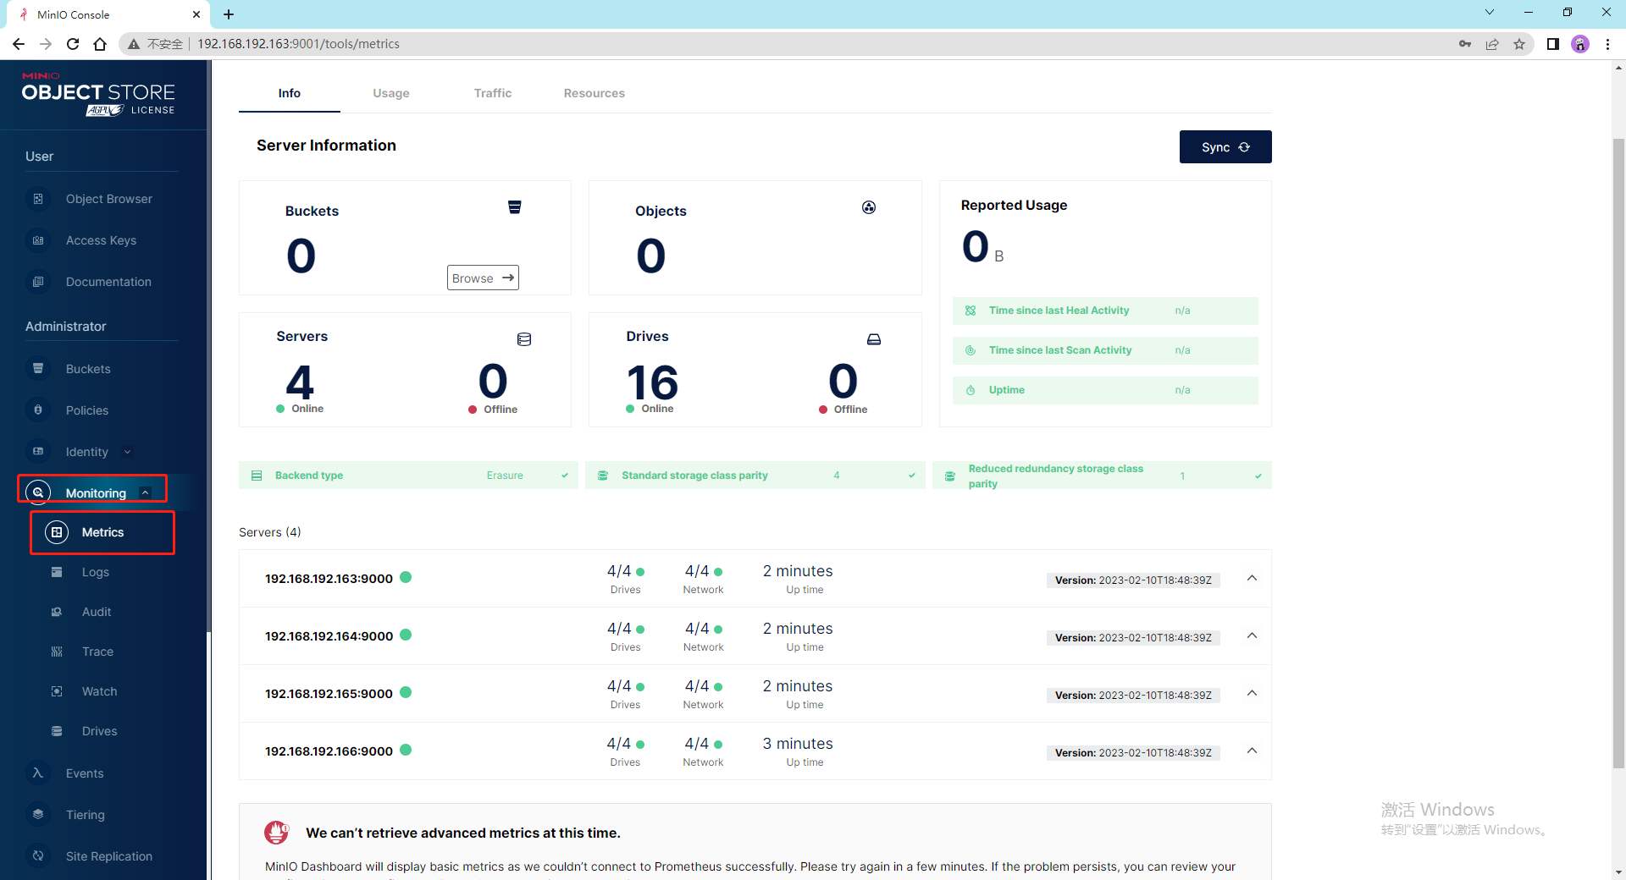Viewport: 1626px width, 880px height.
Task: Click Time since last Scan Activity row
Action: coord(1105,350)
